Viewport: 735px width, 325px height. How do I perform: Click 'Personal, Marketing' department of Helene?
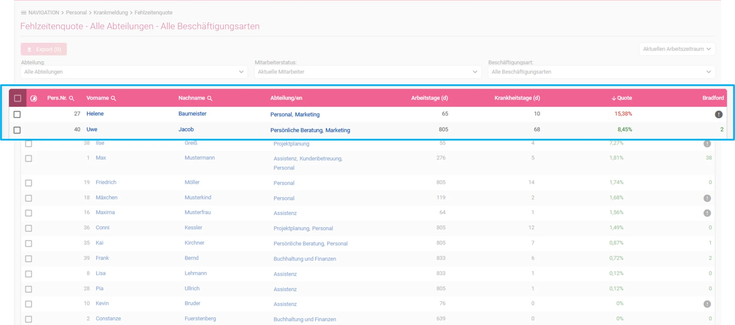point(295,114)
